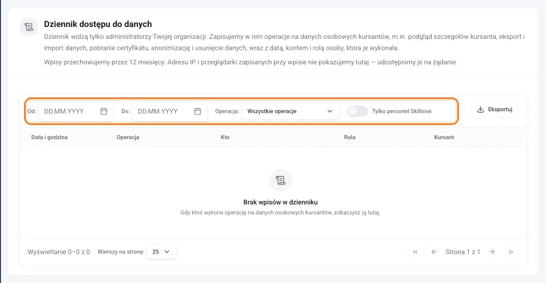The image size is (546, 283).
Task: Click the Wyświetlanie 0–0 z 0 text
Action: coord(59,252)
